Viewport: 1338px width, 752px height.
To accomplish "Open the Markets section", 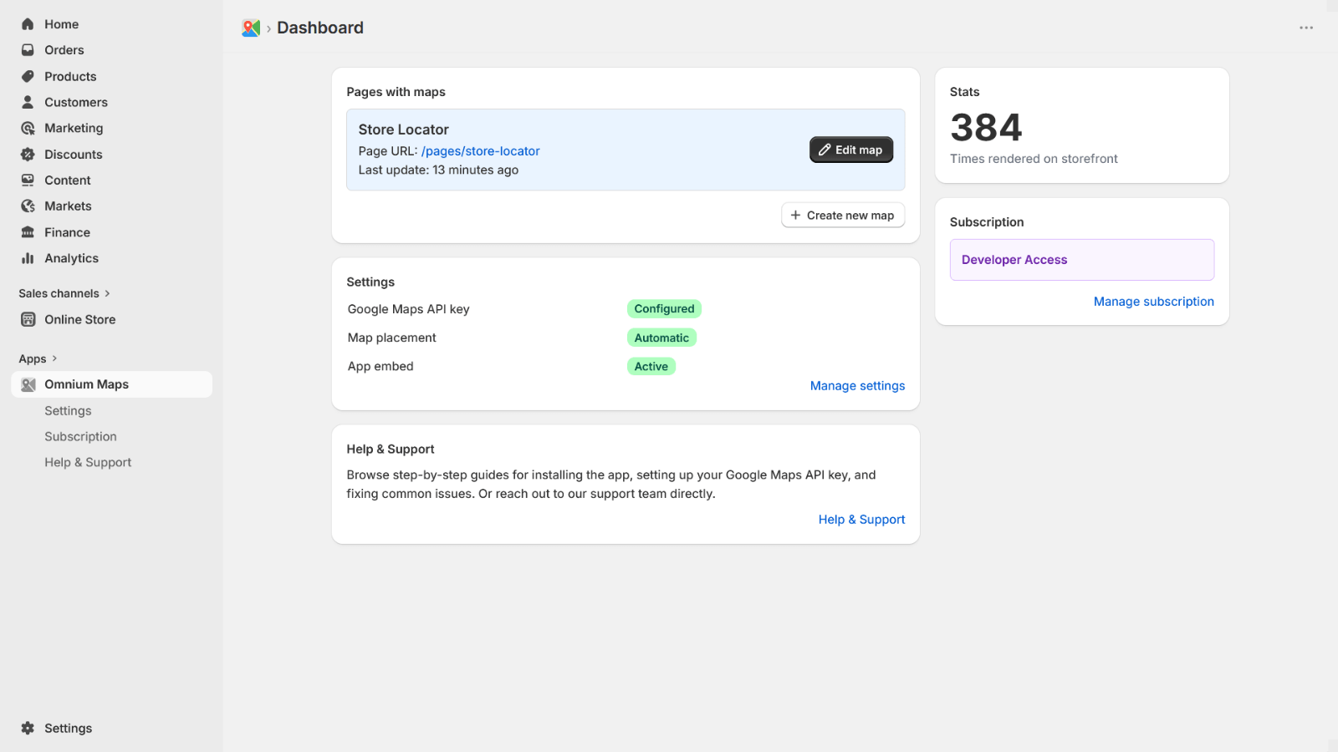I will coord(67,206).
